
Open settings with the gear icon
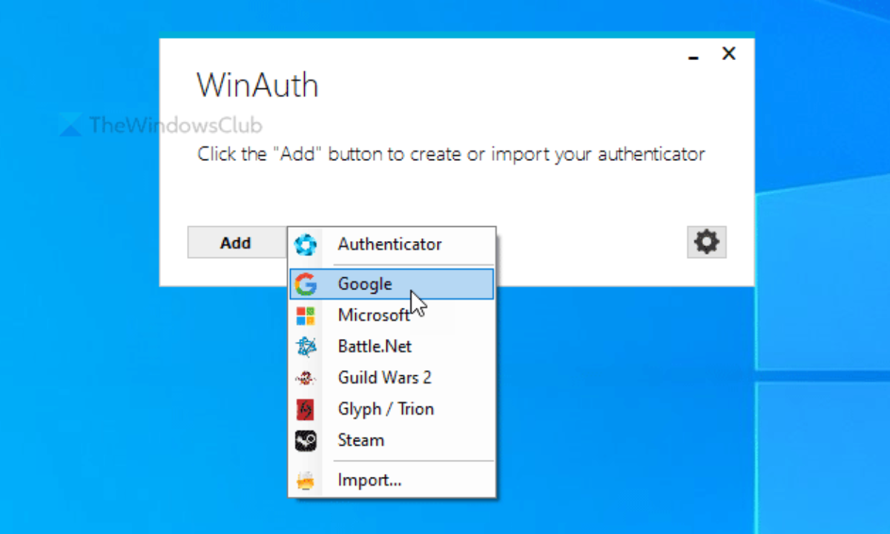pos(707,243)
